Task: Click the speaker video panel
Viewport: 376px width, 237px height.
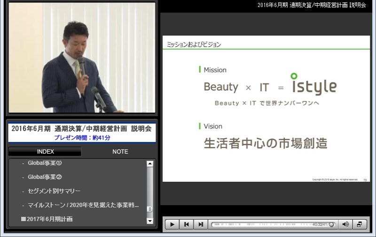Action: tap(82, 58)
